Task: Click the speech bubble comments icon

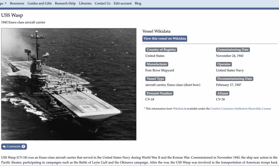Action: tap(4, 147)
